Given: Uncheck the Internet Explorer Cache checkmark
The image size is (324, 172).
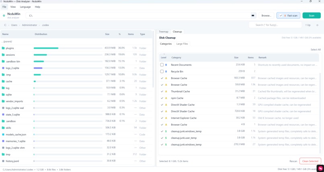Looking at the screenshot, I should tap(162, 118).
